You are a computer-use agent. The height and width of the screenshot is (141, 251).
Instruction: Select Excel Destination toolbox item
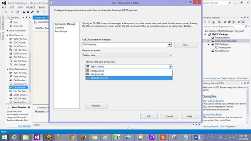19,87
